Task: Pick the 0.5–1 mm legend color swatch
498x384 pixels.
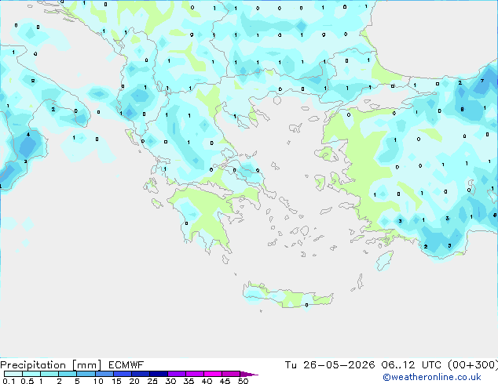Action: point(31,374)
